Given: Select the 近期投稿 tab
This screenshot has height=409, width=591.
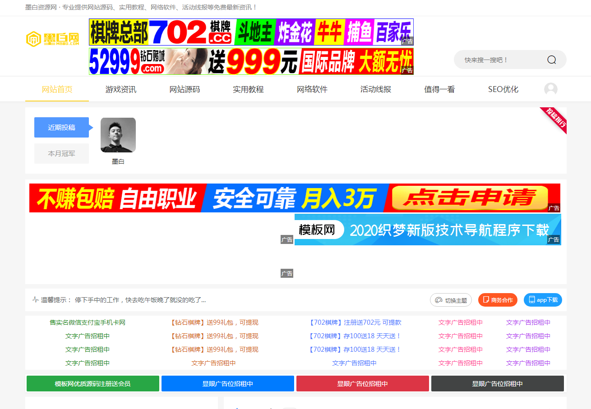Looking at the screenshot, I should pyautogui.click(x=62, y=128).
